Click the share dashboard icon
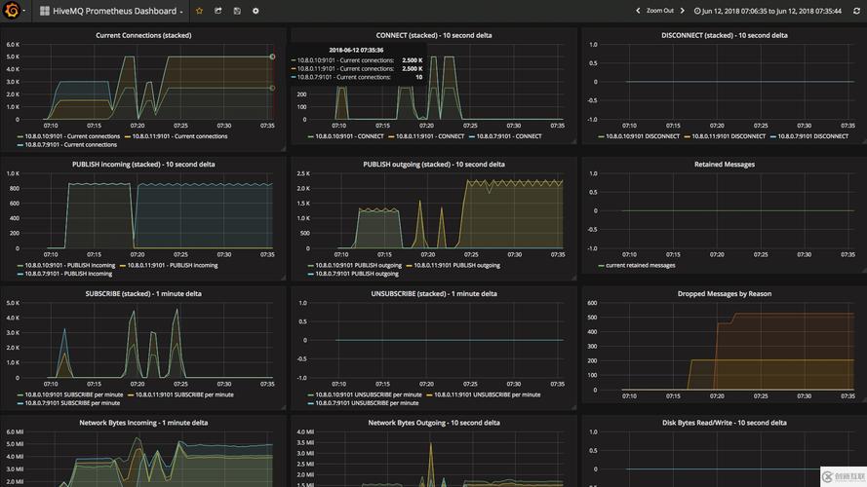This screenshot has height=487, width=867. (218, 11)
